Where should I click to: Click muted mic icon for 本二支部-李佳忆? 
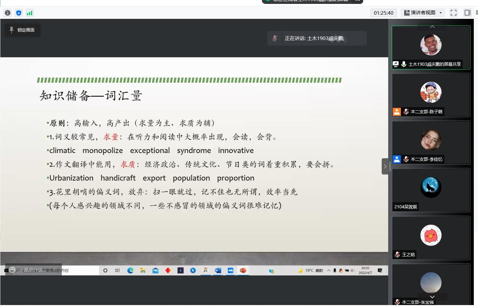[406, 159]
